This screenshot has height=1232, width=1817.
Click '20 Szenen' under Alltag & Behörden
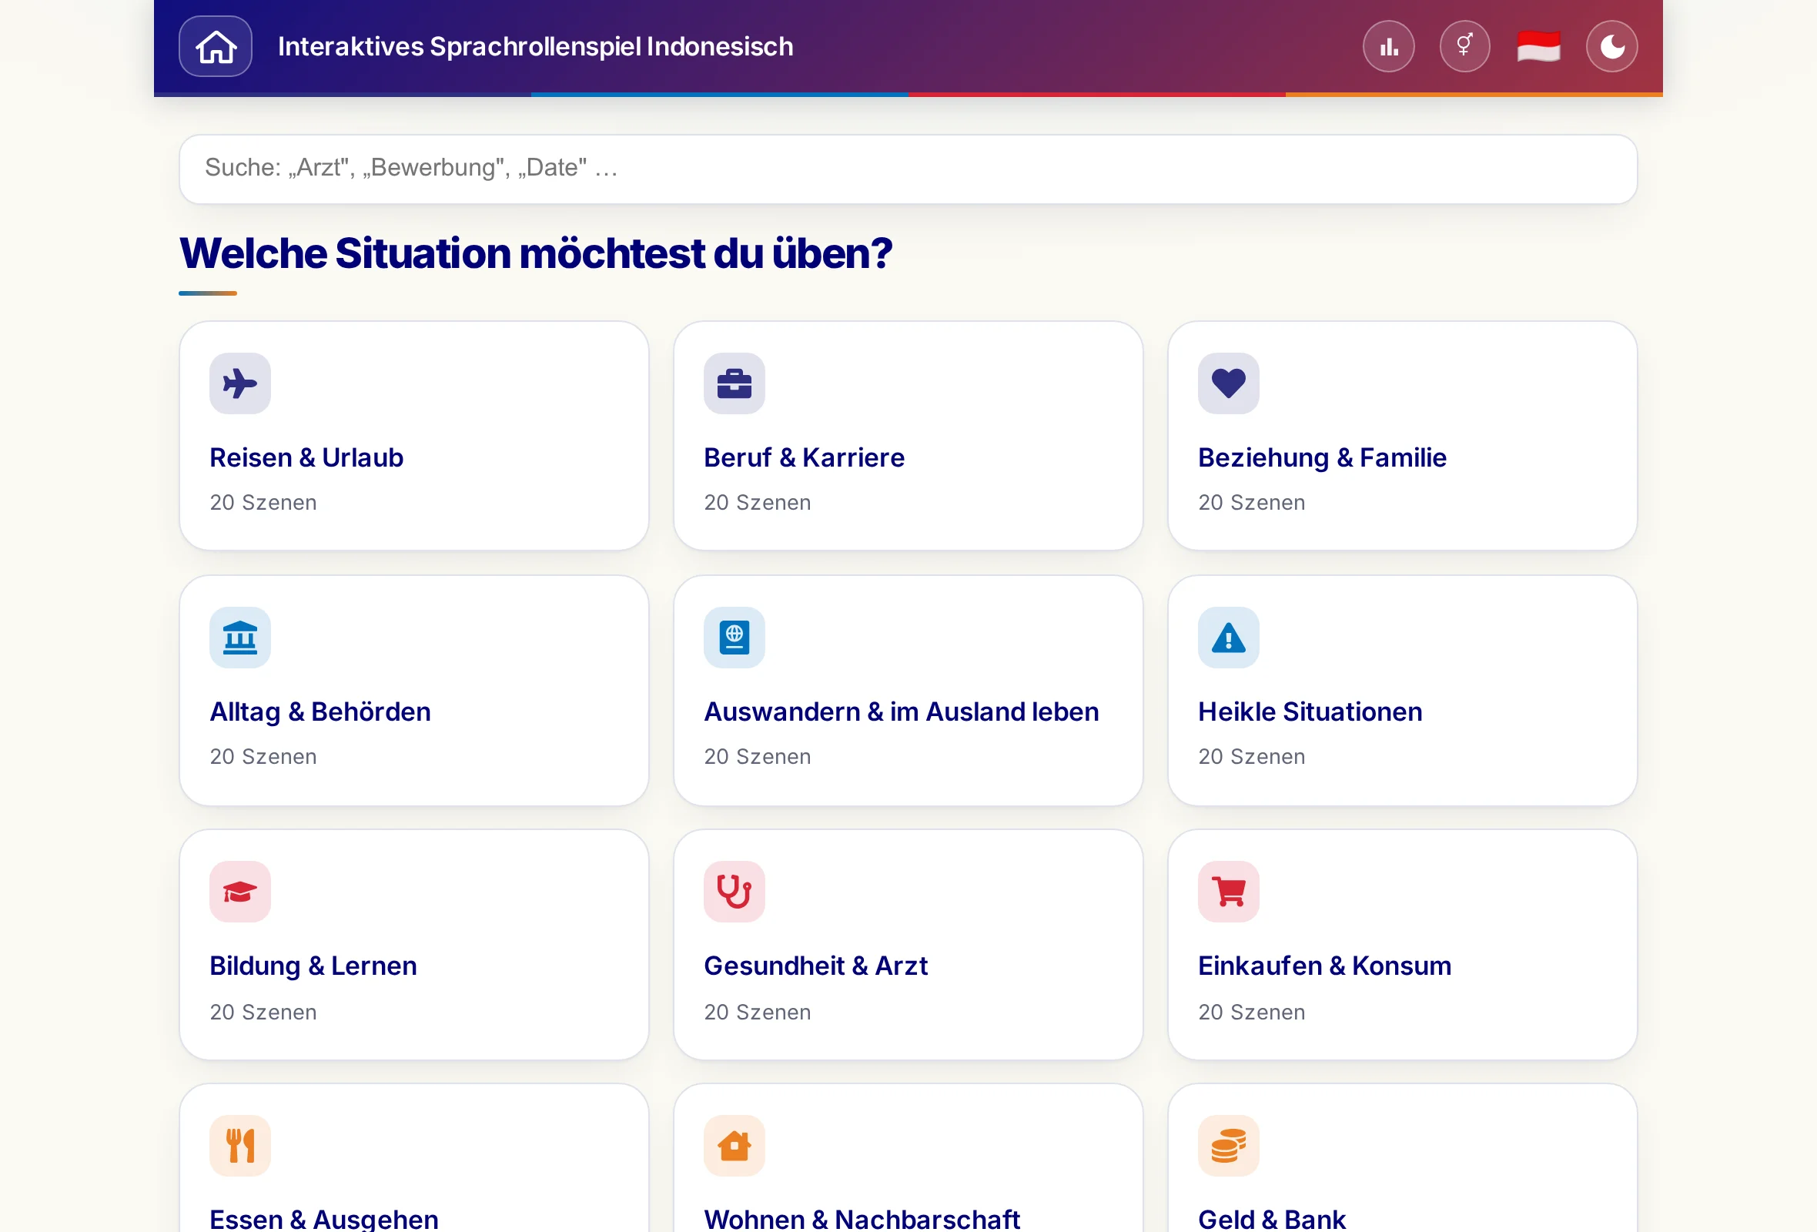click(263, 757)
